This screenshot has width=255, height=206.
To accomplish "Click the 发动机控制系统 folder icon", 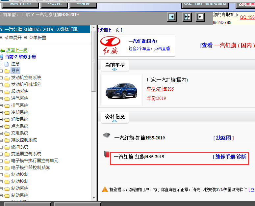I will 7,78.
